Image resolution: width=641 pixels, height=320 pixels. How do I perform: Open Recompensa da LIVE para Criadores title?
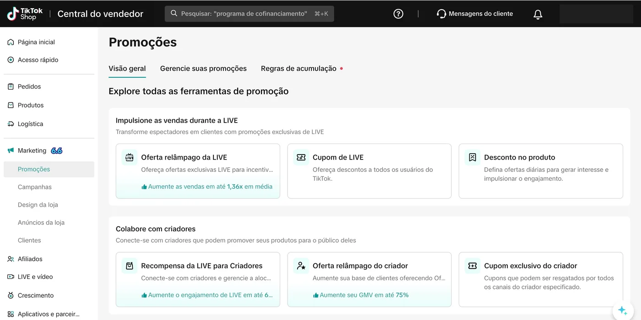(x=202, y=266)
